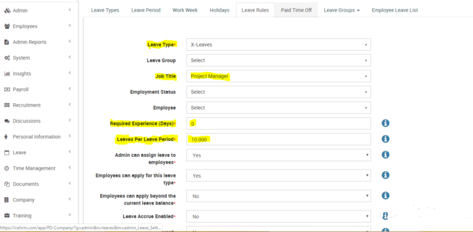Click info icon for Employees can apply
The width and height of the screenshot is (473, 232).
pos(385,175)
